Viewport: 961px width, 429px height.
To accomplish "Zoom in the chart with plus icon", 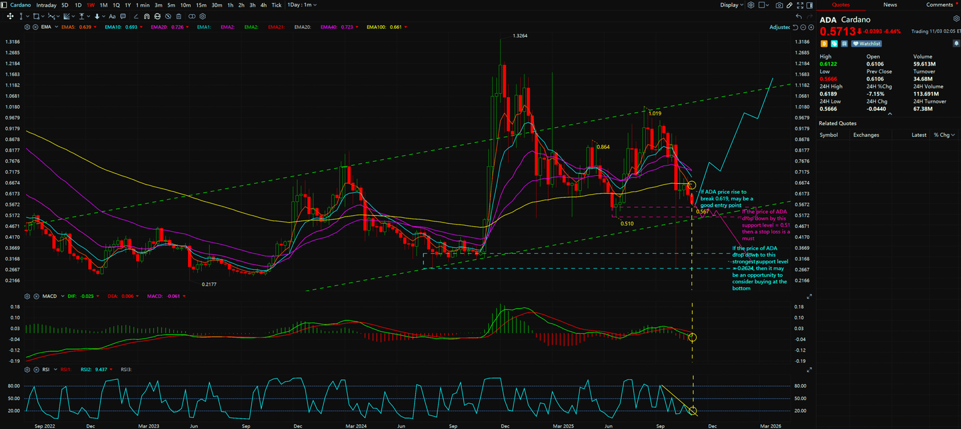I will click(812, 28).
